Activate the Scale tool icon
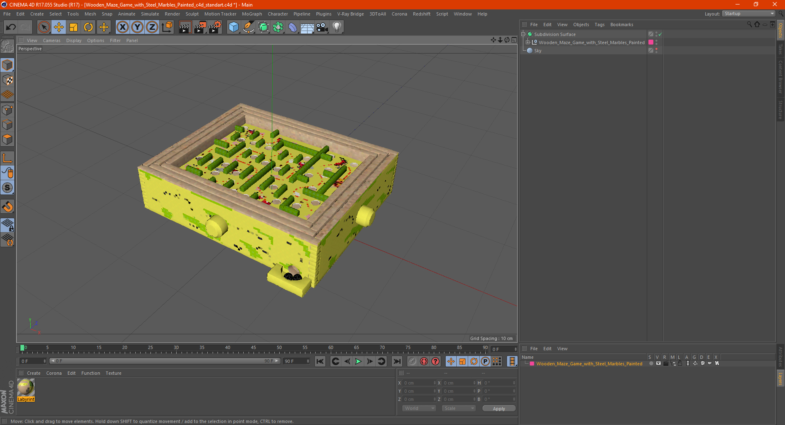 (74, 27)
